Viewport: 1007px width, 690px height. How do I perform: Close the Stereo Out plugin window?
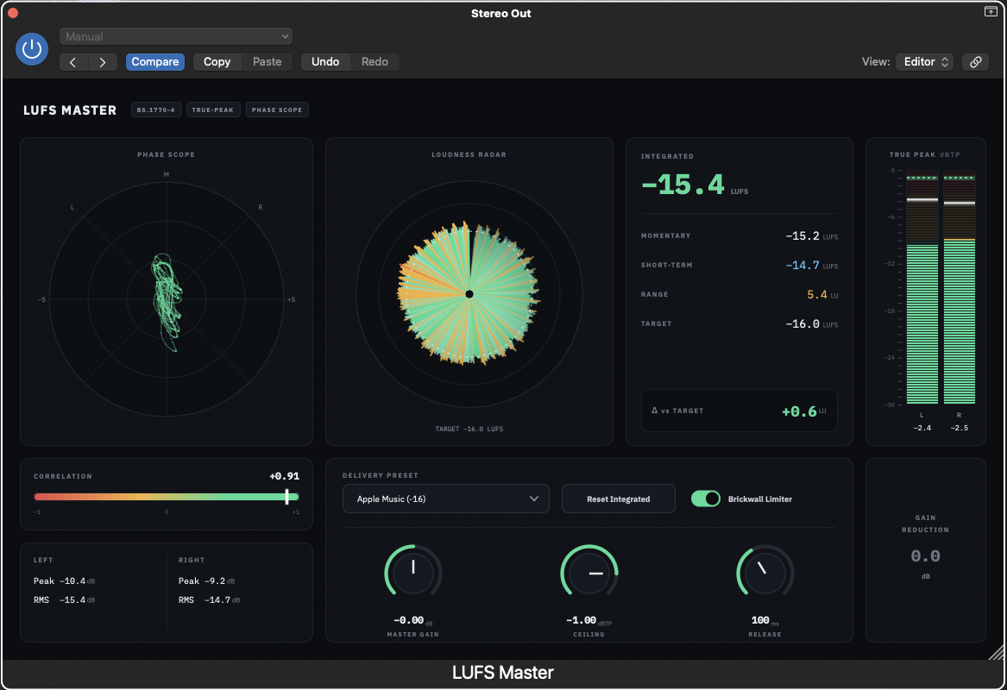pyautogui.click(x=12, y=13)
